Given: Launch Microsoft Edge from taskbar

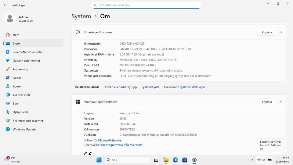Looking at the screenshot, I should click(x=175, y=160).
